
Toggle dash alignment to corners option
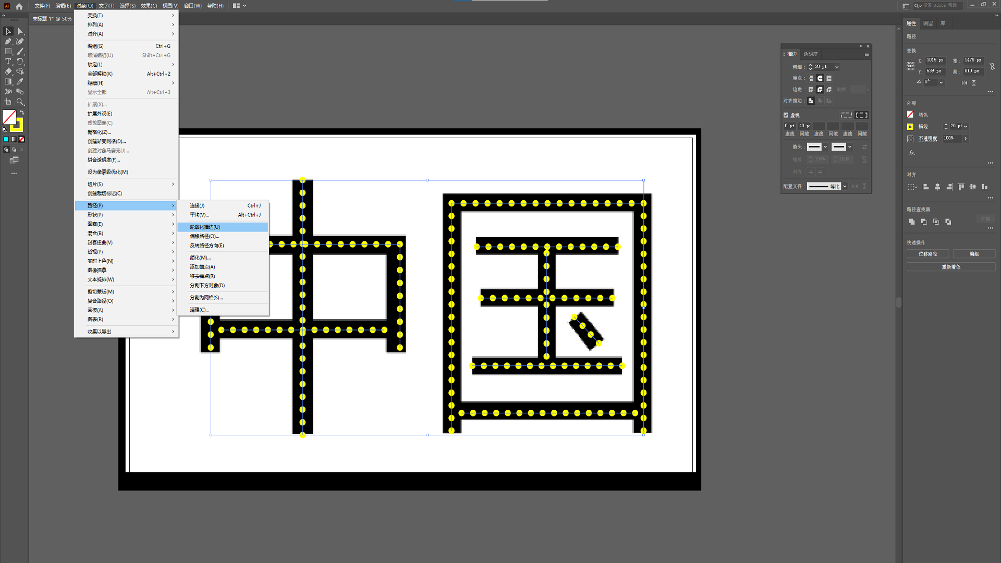pyautogui.click(x=861, y=115)
